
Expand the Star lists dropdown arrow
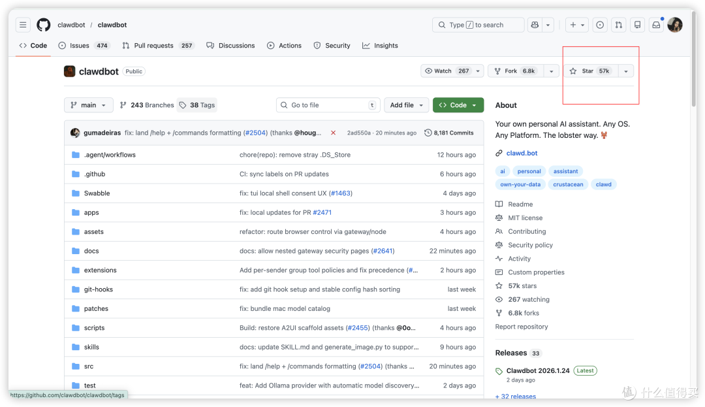[x=626, y=71]
